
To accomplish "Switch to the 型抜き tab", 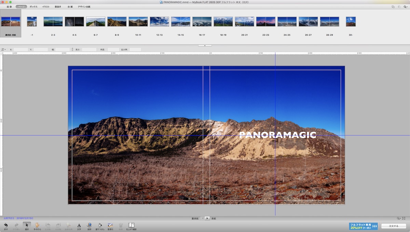I will (x=58, y=6).
